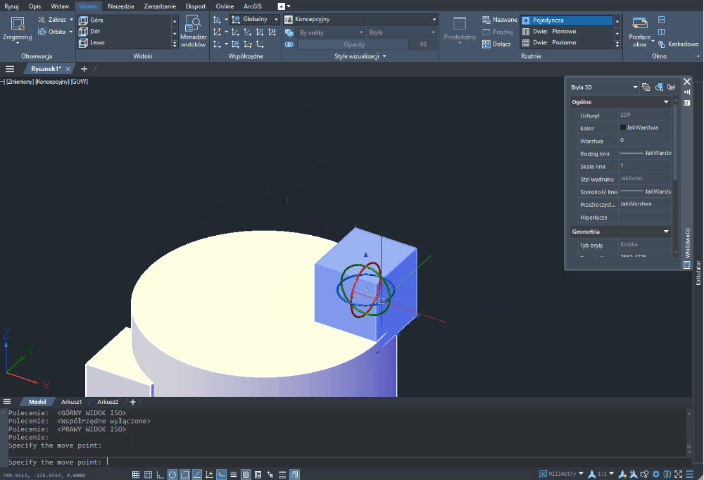The image size is (704, 480).
Task: Click quick select icon in properties panel
Action: [672, 87]
